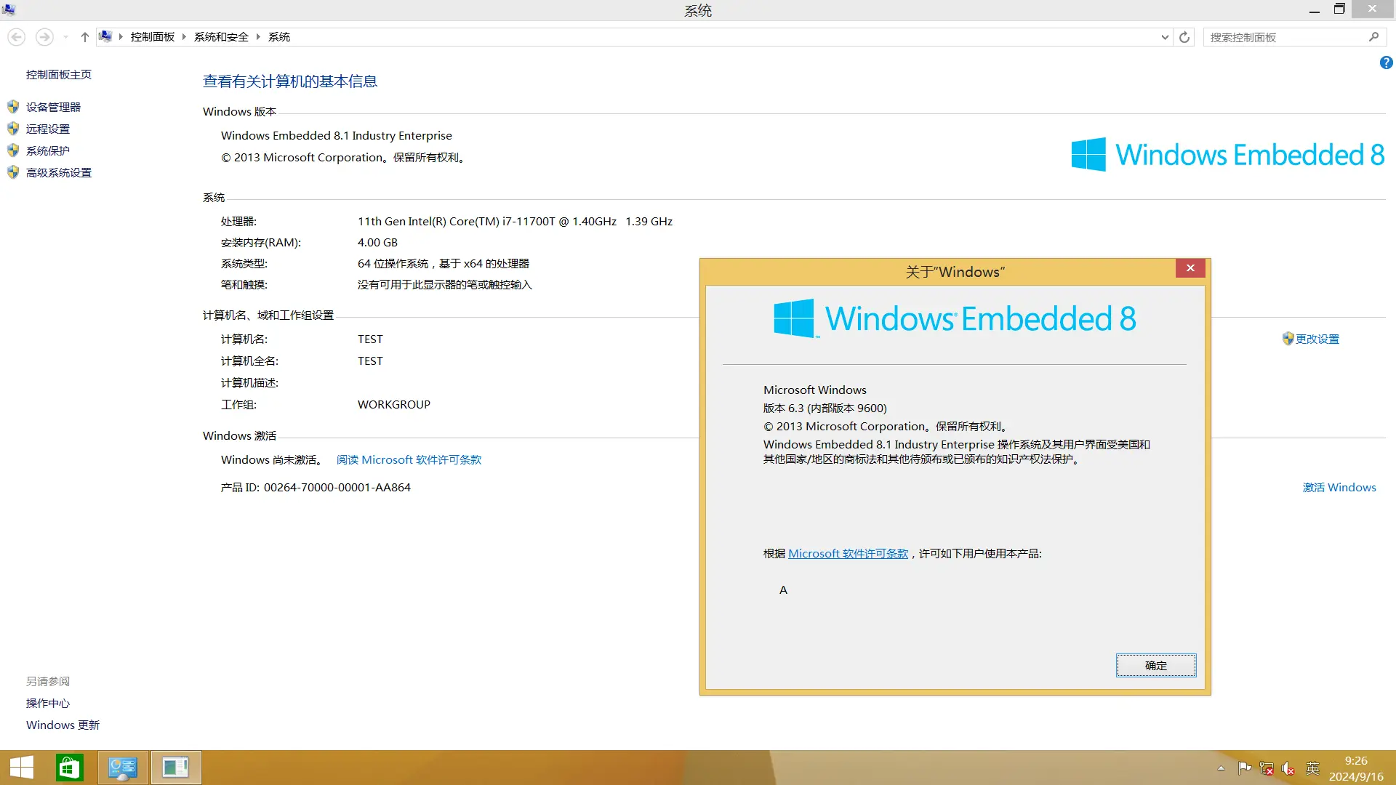
Task: Open 设备管理器 from sidebar
Action: [x=54, y=106]
